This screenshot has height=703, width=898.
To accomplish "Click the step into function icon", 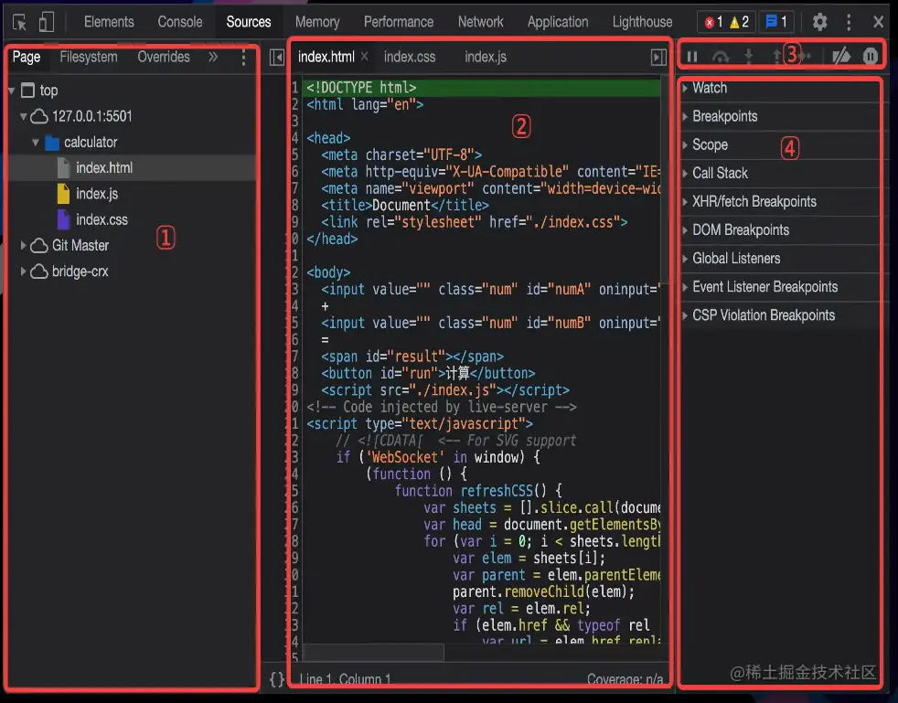I will pos(749,57).
